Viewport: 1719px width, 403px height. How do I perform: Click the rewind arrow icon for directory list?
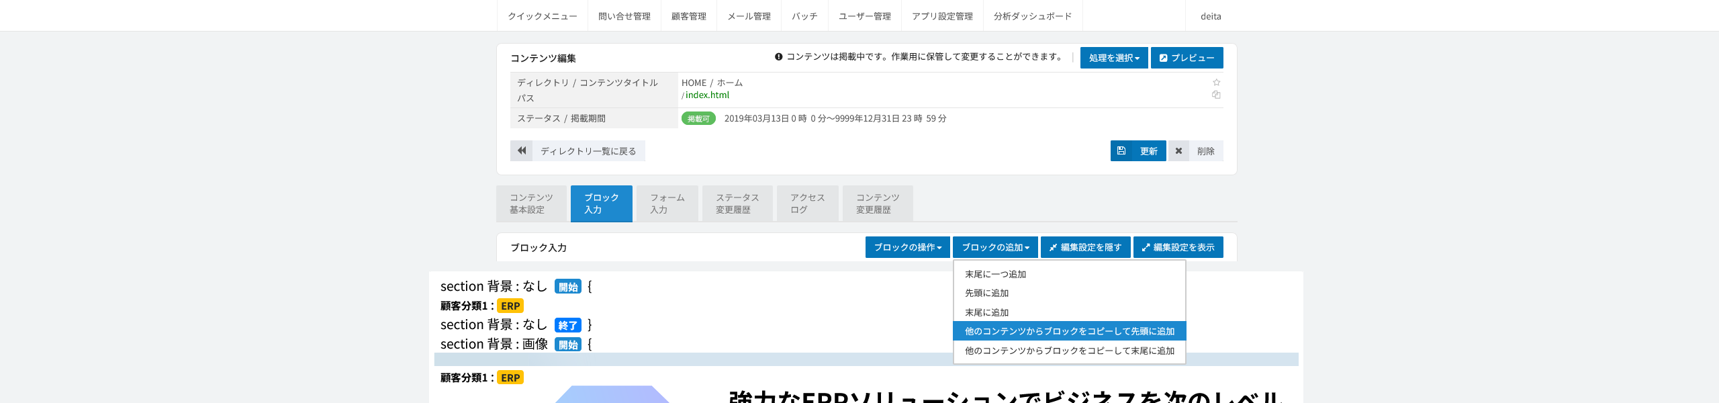[522, 151]
